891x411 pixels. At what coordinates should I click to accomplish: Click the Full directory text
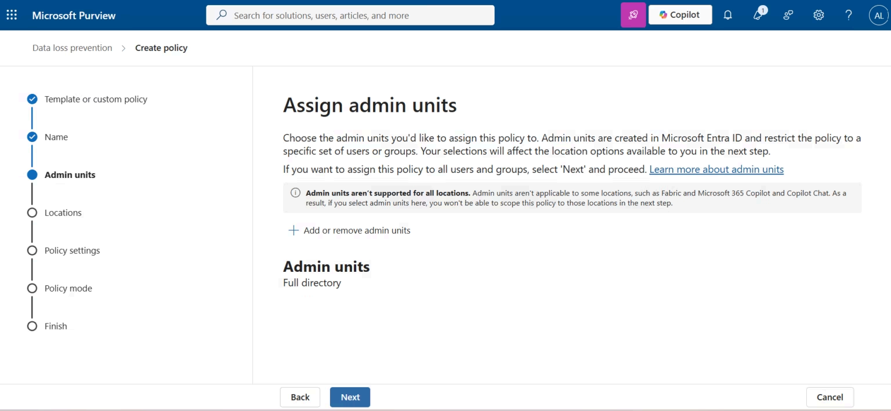point(312,283)
